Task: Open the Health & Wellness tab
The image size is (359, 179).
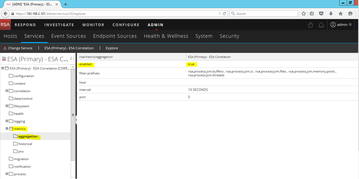Action: [x=166, y=36]
